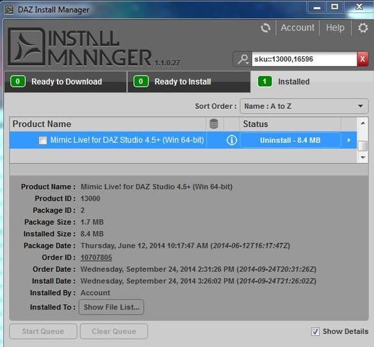Click the Install Date value text

198,281
